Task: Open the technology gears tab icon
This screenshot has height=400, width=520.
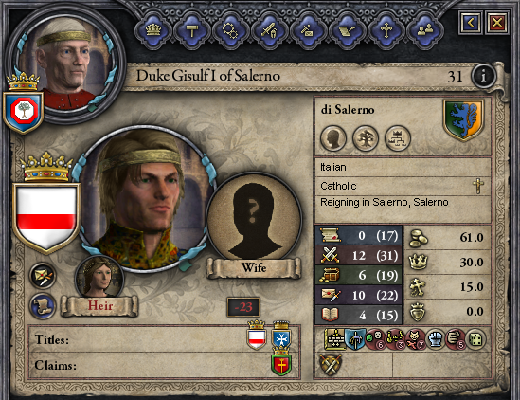Action: [231, 31]
